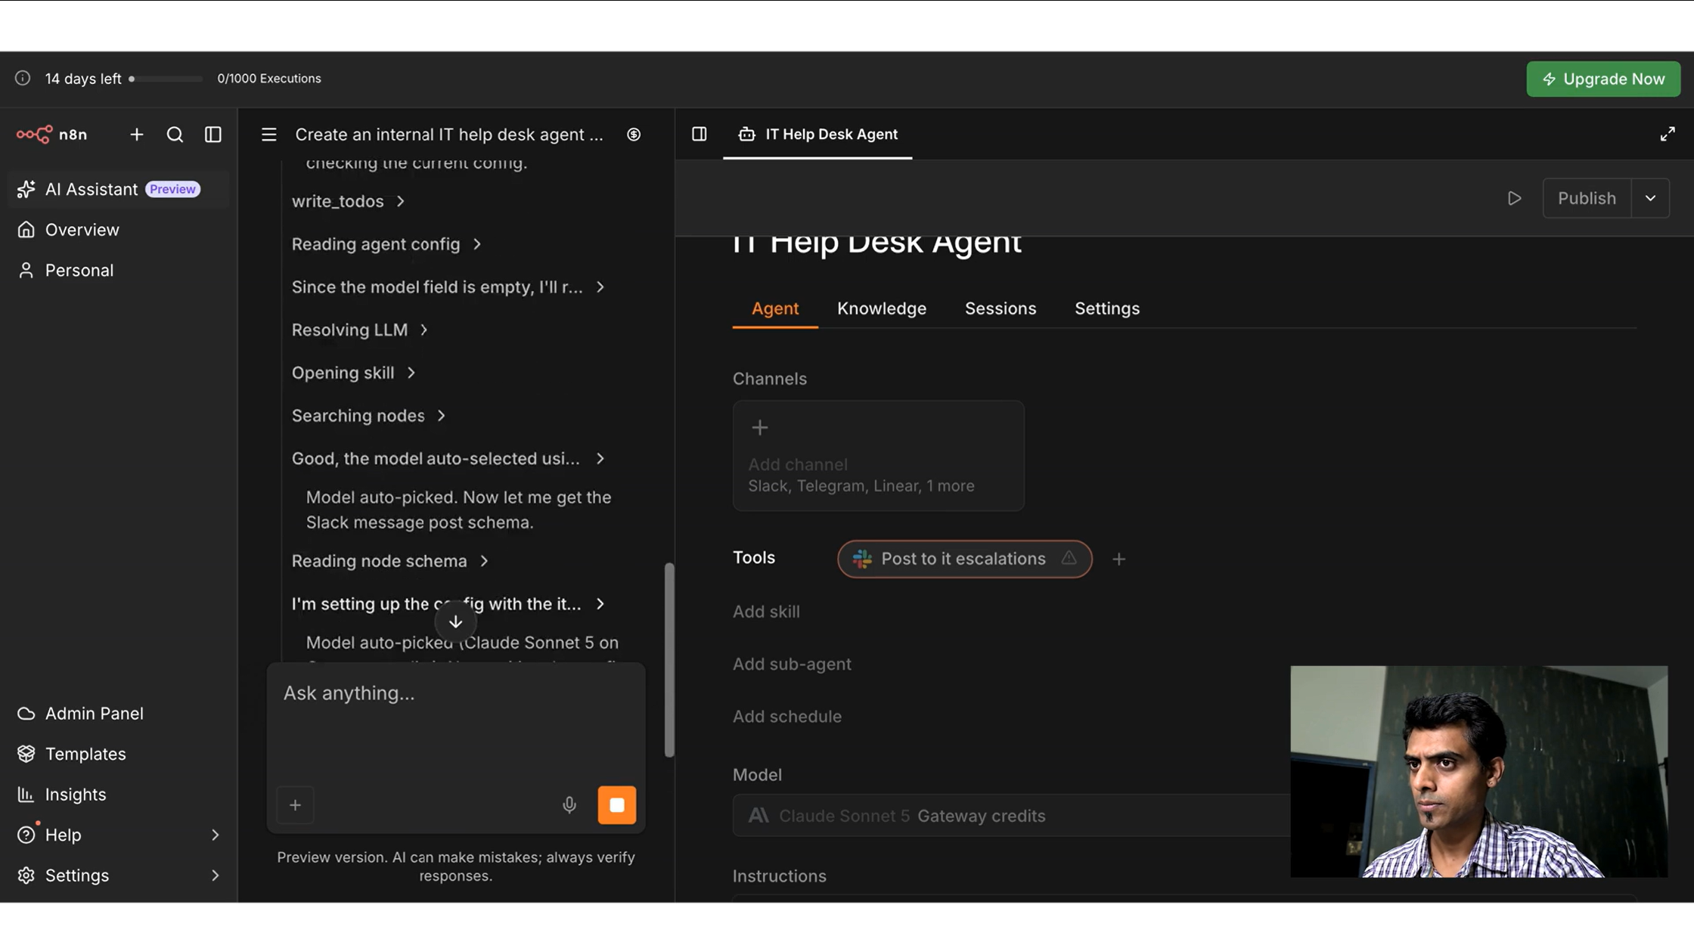The height and width of the screenshot is (939, 1694).
Task: Click the Help question mark icon
Action: [26, 835]
